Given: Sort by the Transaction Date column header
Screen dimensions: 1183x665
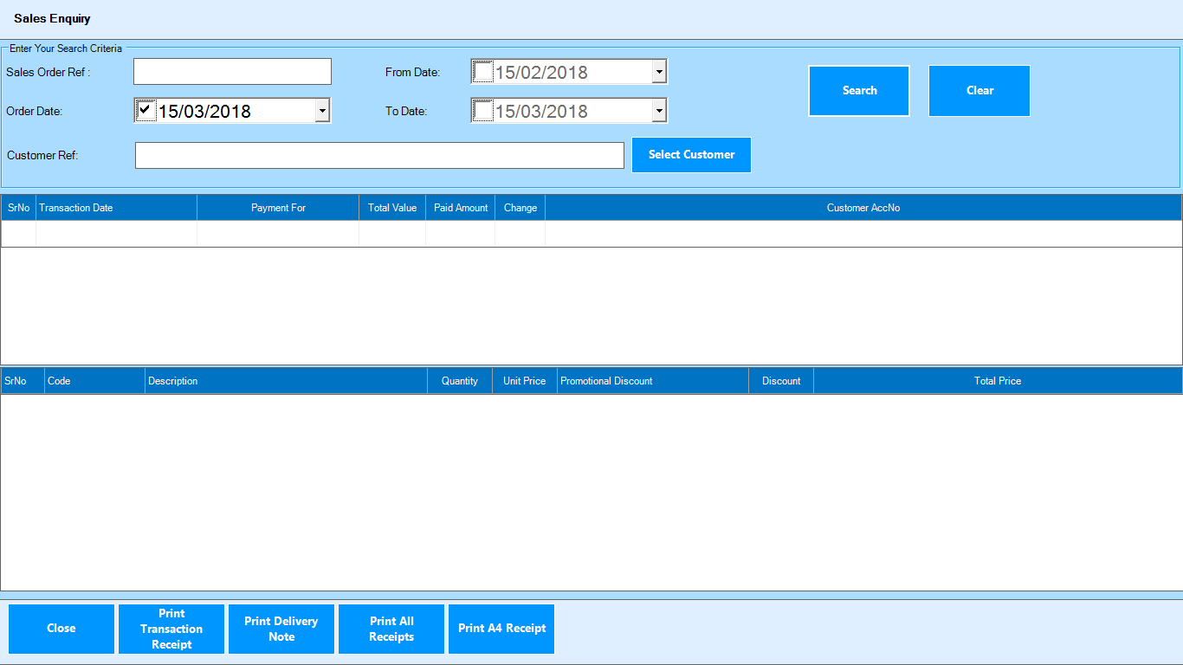Looking at the screenshot, I should (x=116, y=208).
